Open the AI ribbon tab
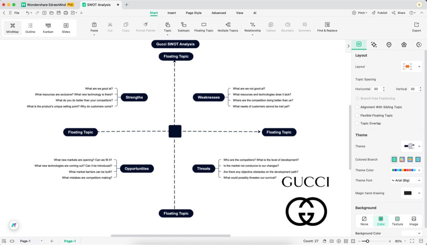This screenshot has width=427, height=246. 255,13
